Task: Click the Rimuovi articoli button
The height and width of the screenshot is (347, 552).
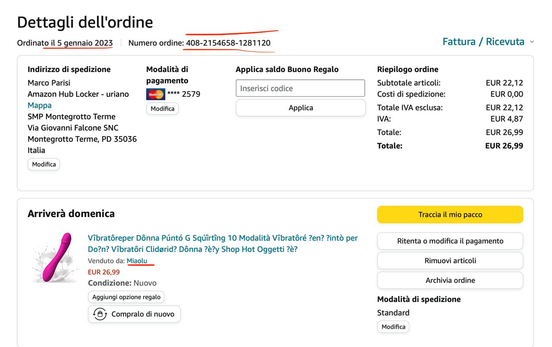Action: (450, 261)
